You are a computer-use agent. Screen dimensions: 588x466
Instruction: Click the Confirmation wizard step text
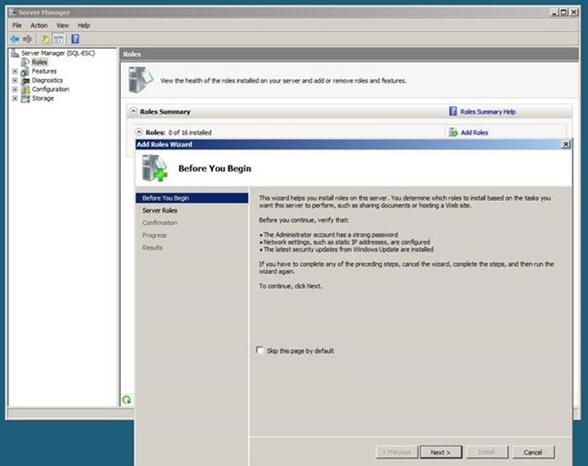160,223
